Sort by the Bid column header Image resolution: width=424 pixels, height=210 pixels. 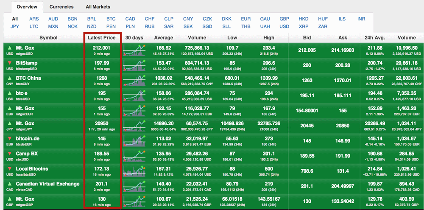pyautogui.click(x=307, y=38)
